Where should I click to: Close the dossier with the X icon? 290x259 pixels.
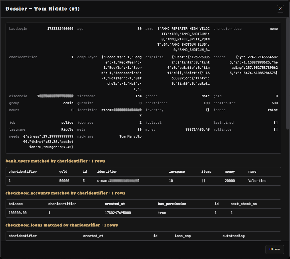pyautogui.click(x=280, y=9)
